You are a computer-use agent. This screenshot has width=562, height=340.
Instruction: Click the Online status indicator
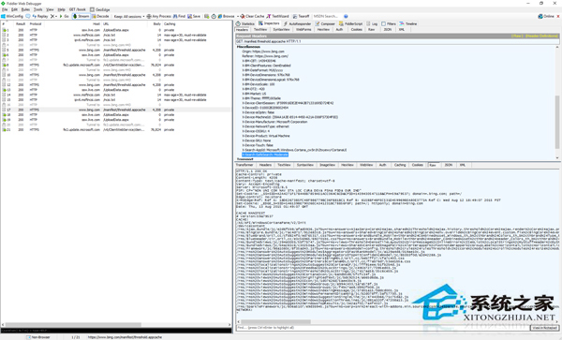point(546,16)
